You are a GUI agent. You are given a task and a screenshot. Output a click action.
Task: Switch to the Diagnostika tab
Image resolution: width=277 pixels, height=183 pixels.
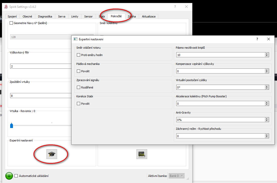pyautogui.click(x=45, y=16)
